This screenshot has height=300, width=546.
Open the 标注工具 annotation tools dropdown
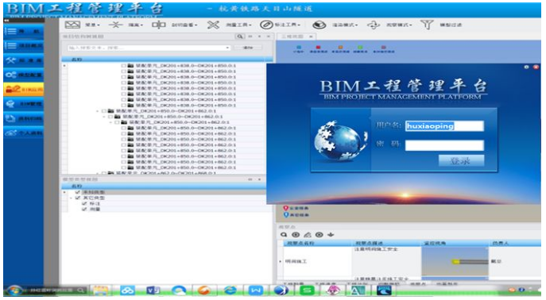(x=280, y=25)
